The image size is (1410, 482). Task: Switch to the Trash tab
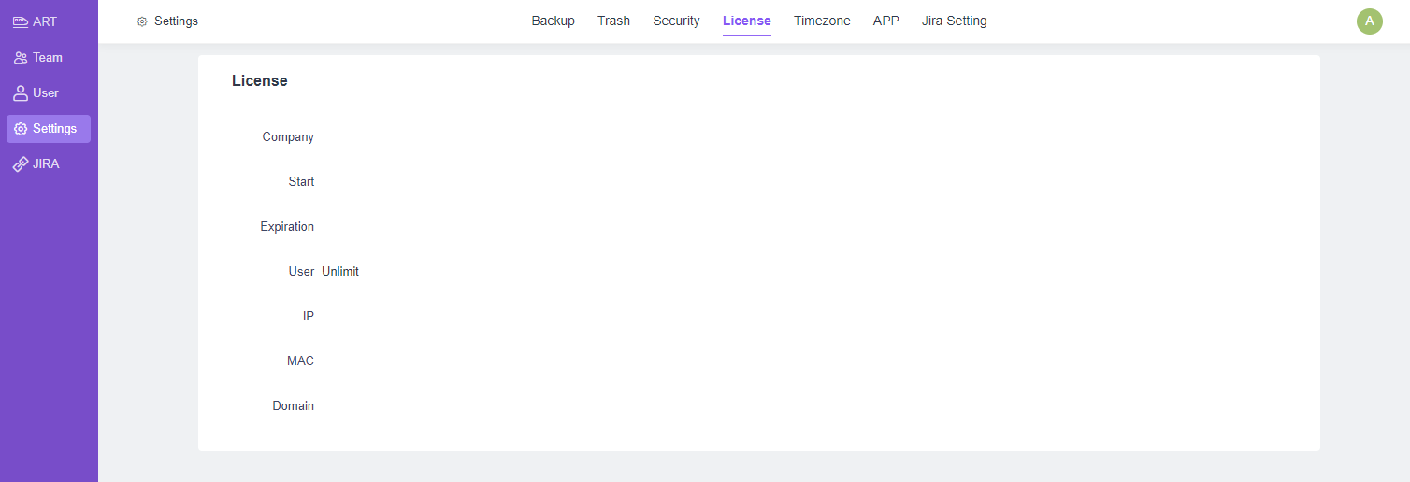(614, 21)
